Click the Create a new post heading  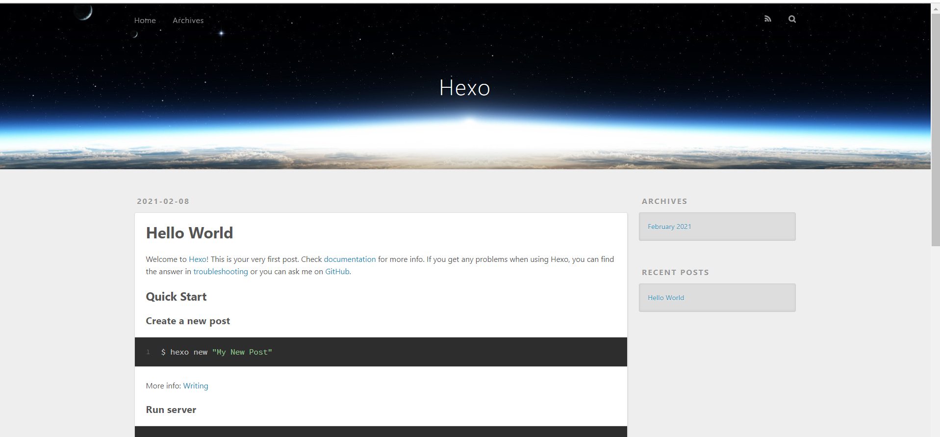point(188,321)
